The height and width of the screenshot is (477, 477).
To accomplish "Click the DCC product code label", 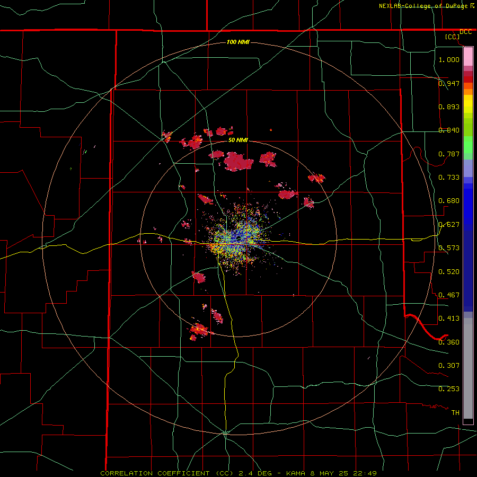I will pyautogui.click(x=466, y=32).
